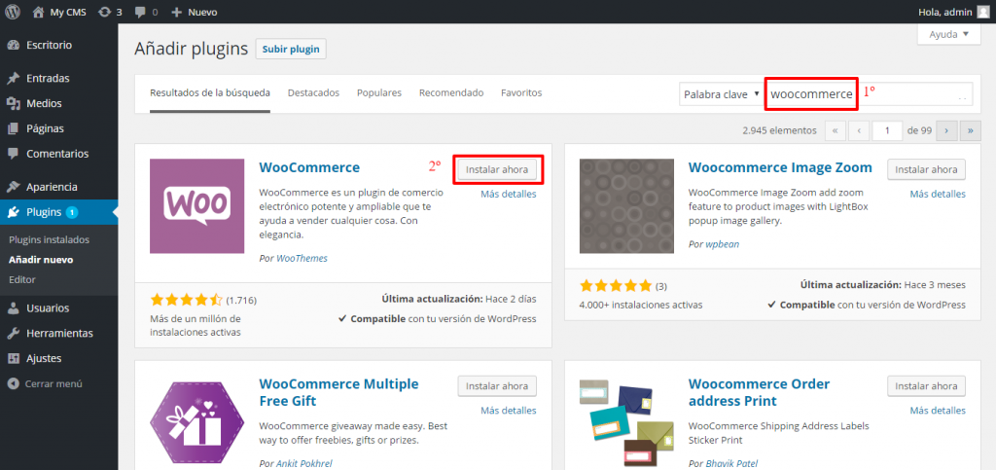Click the Nuevo plus item
Screen dimensions: 996x470
[195, 12]
